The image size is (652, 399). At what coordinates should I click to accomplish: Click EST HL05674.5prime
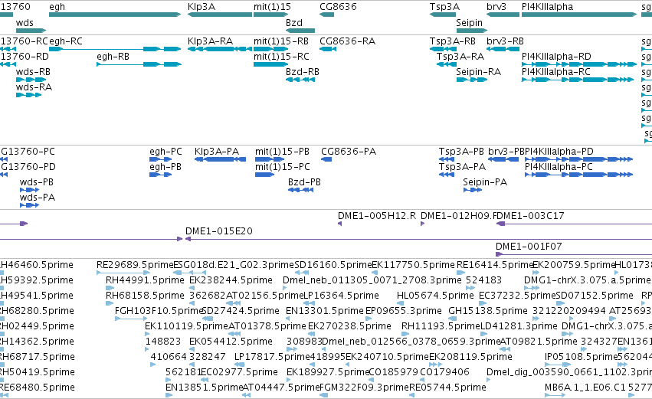click(401, 303)
